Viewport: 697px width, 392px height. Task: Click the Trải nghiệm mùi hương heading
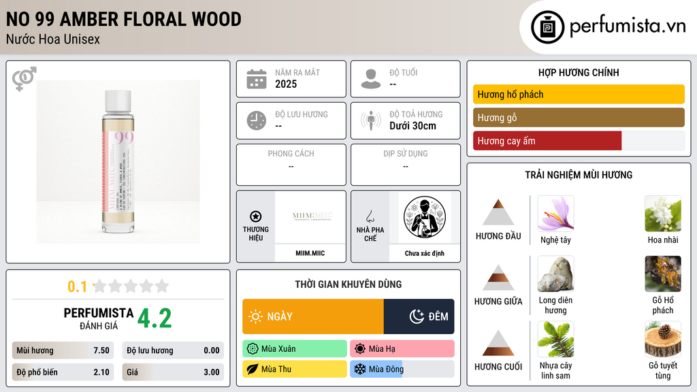click(579, 175)
